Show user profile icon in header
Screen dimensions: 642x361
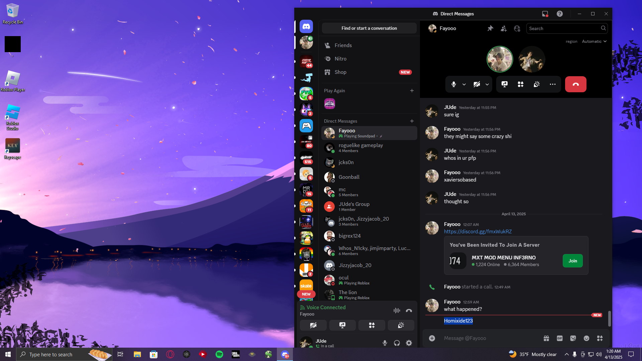pos(517,28)
